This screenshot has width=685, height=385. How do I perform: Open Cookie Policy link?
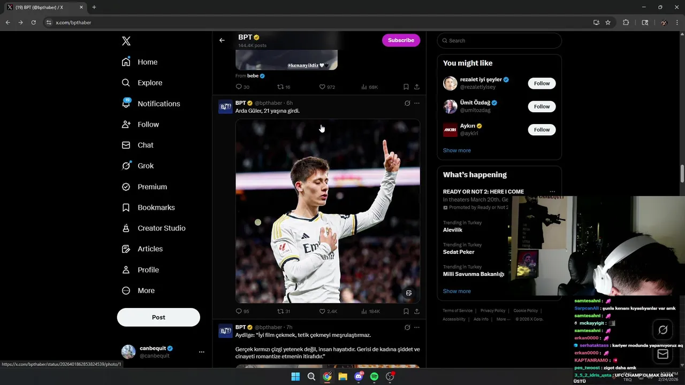coord(526,311)
